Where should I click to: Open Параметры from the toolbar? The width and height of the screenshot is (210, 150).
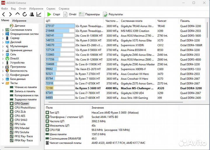pyautogui.click(x=89, y=14)
